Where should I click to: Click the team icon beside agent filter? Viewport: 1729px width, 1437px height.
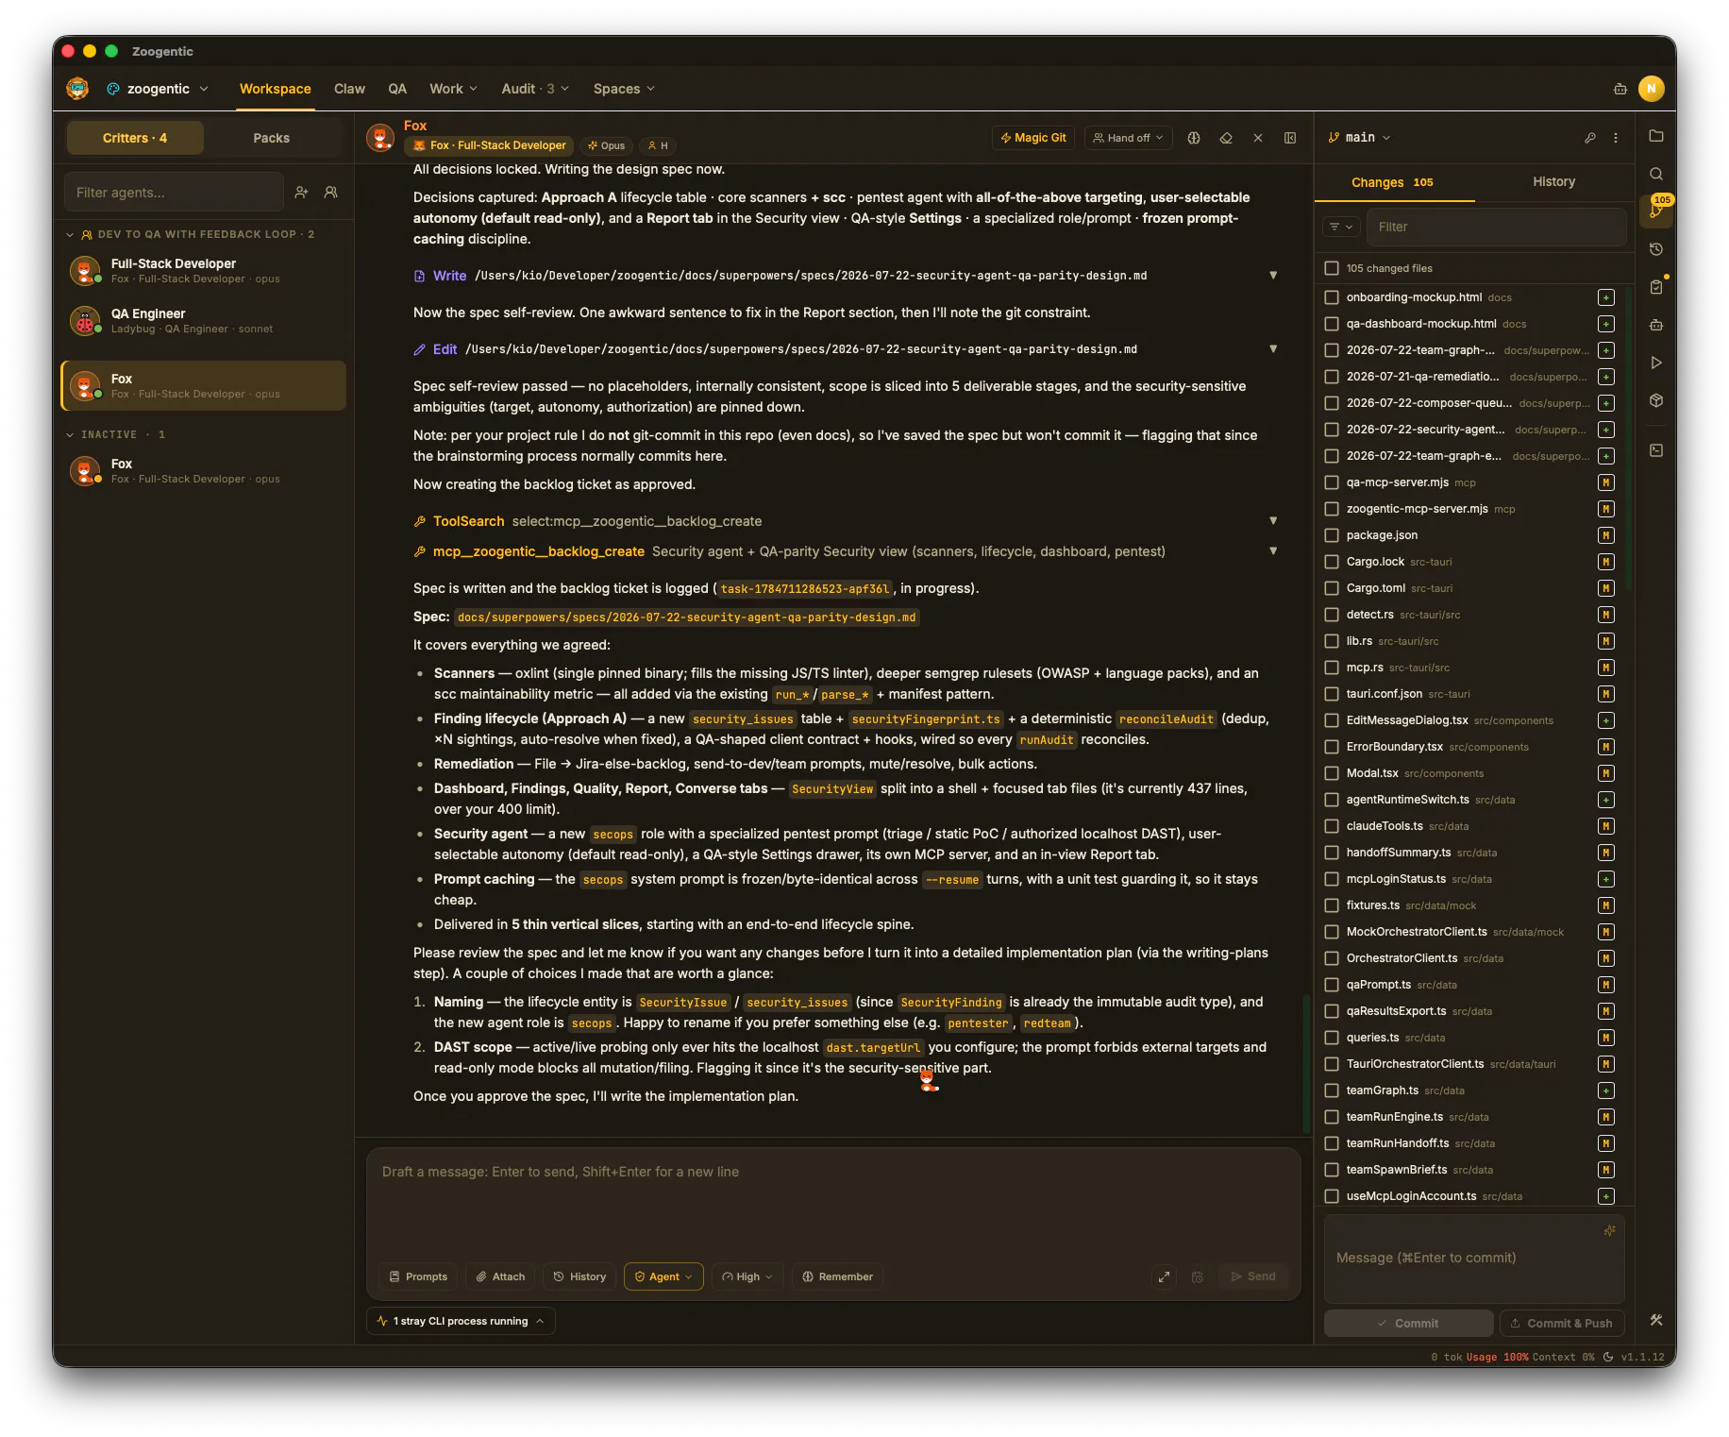pyautogui.click(x=331, y=192)
